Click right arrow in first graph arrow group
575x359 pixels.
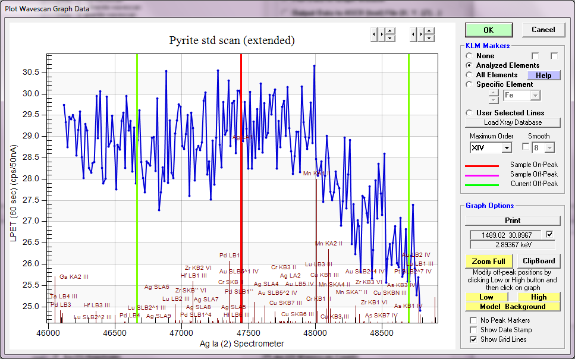381,34
